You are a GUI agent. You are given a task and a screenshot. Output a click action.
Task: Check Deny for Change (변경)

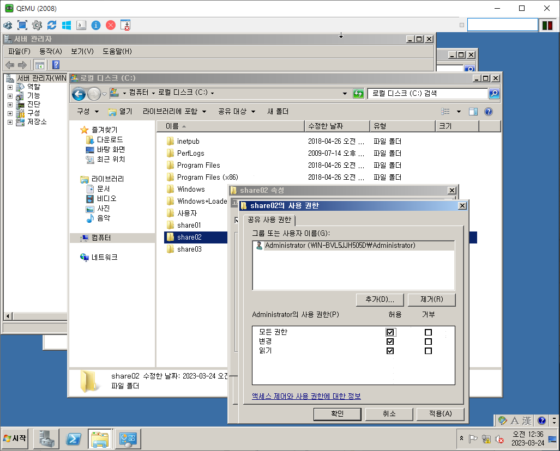click(x=428, y=342)
